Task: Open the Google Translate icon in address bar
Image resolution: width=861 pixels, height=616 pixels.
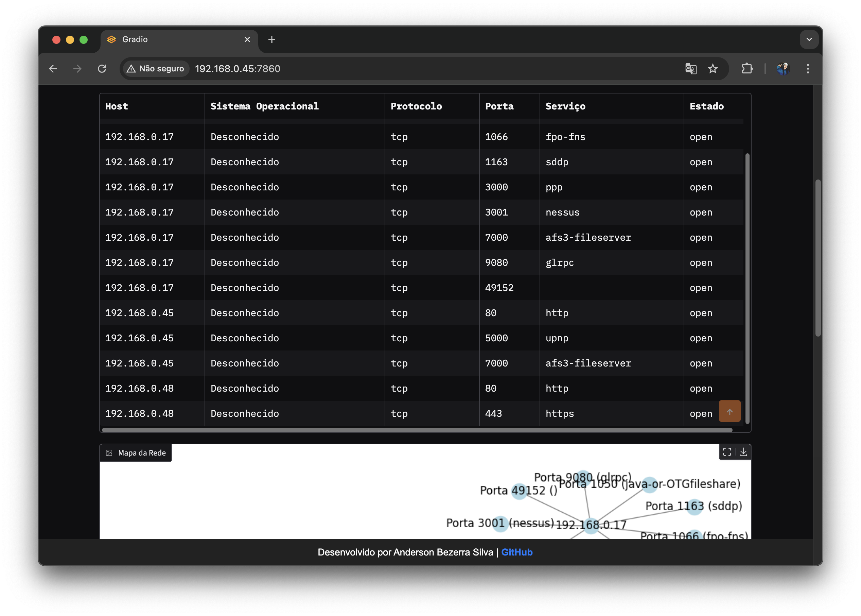Action: coord(691,69)
